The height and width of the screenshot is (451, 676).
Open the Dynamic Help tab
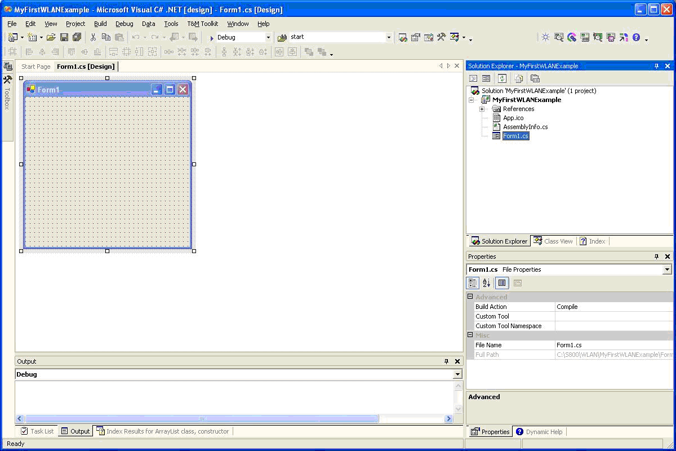(x=539, y=432)
